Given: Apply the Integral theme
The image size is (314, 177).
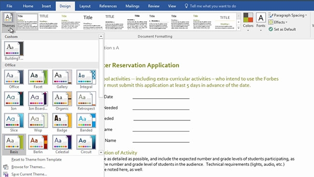Looking at the screenshot, I should 86,79.
